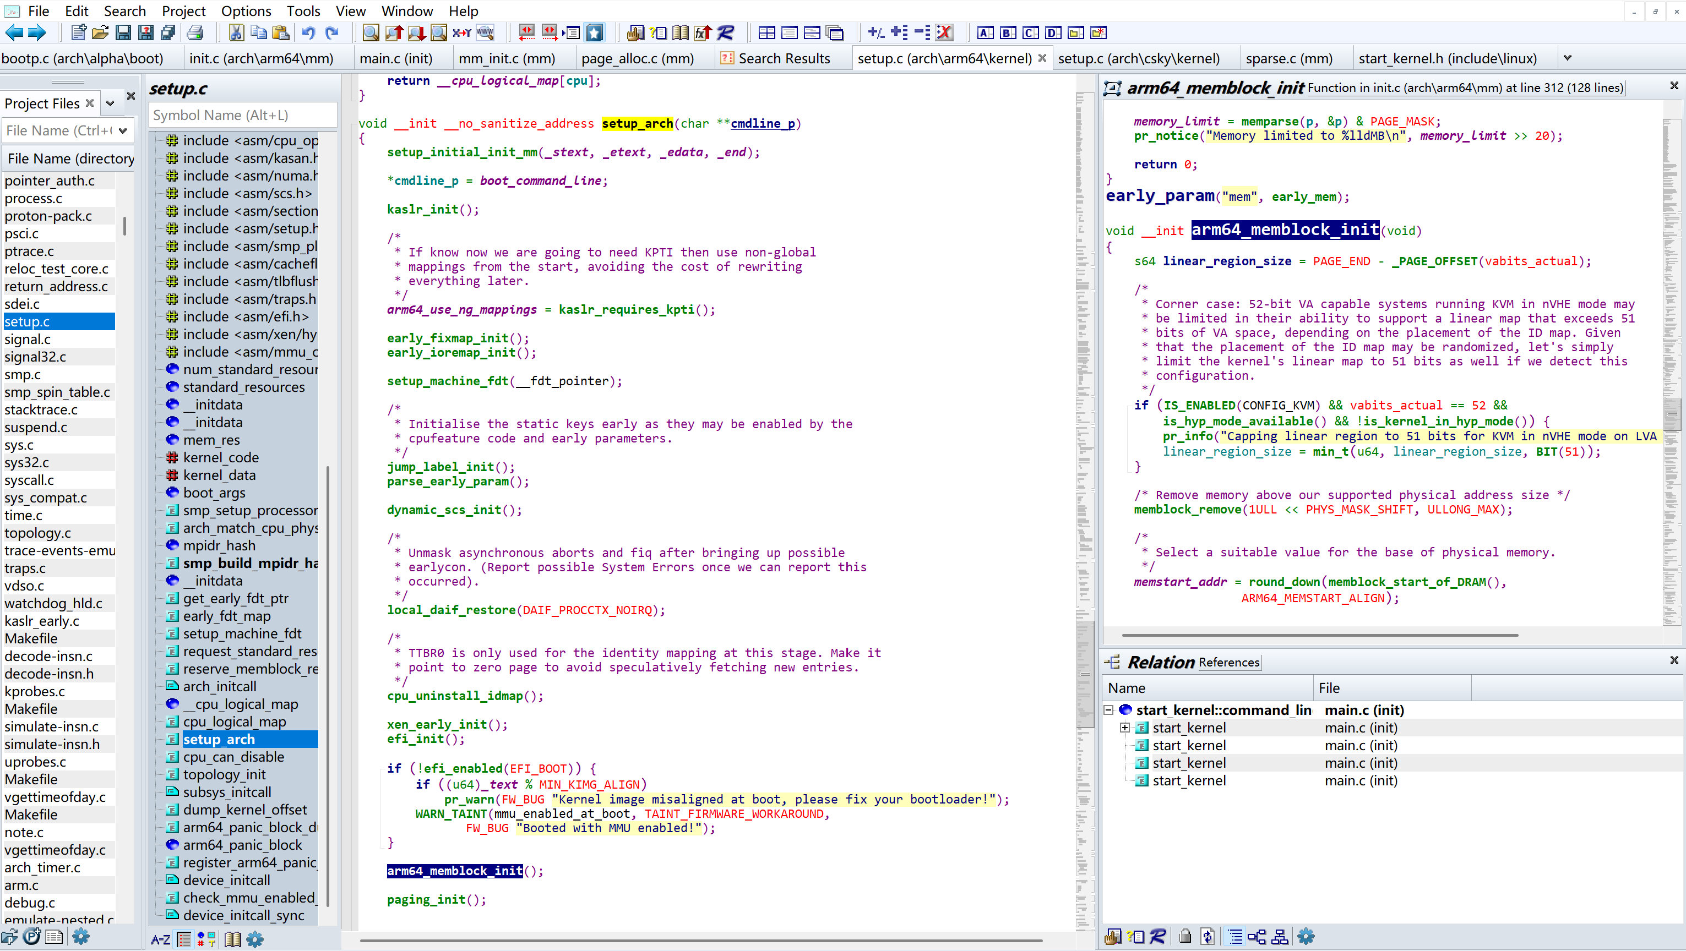The image size is (1686, 951).
Task: Expand the first start_kernel tree node
Action: tap(1124, 728)
